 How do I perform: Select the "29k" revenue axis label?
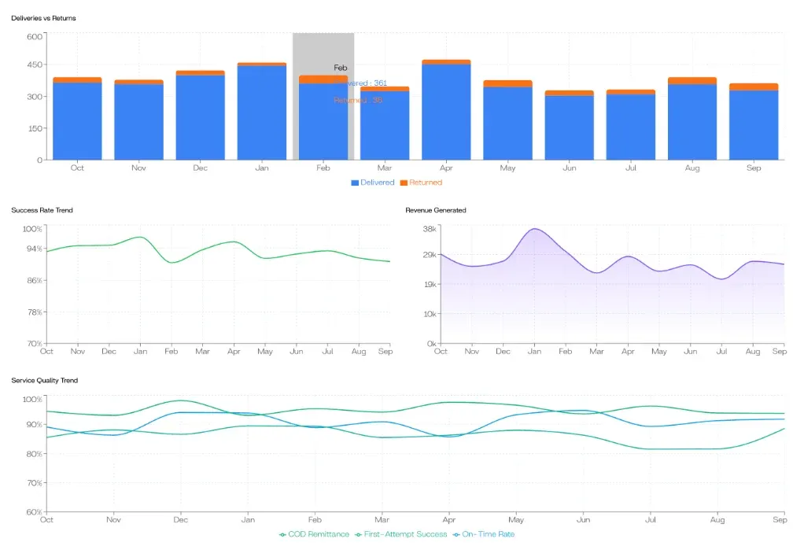pyautogui.click(x=430, y=255)
